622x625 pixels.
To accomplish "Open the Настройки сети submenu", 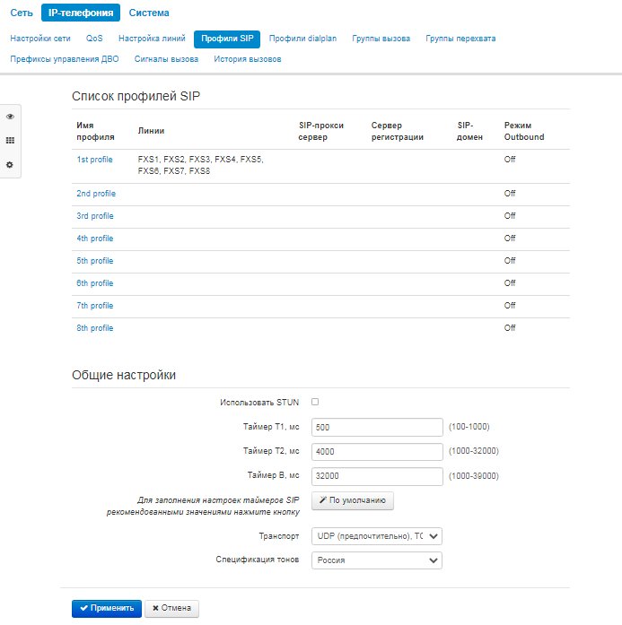I will tap(40, 39).
